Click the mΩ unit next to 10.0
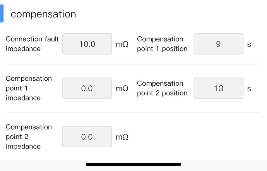267x171 pixels. [x=122, y=44]
